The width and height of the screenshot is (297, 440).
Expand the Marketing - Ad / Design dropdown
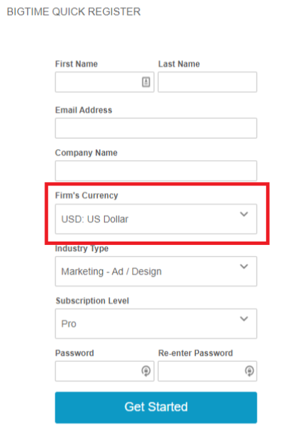[x=156, y=271]
